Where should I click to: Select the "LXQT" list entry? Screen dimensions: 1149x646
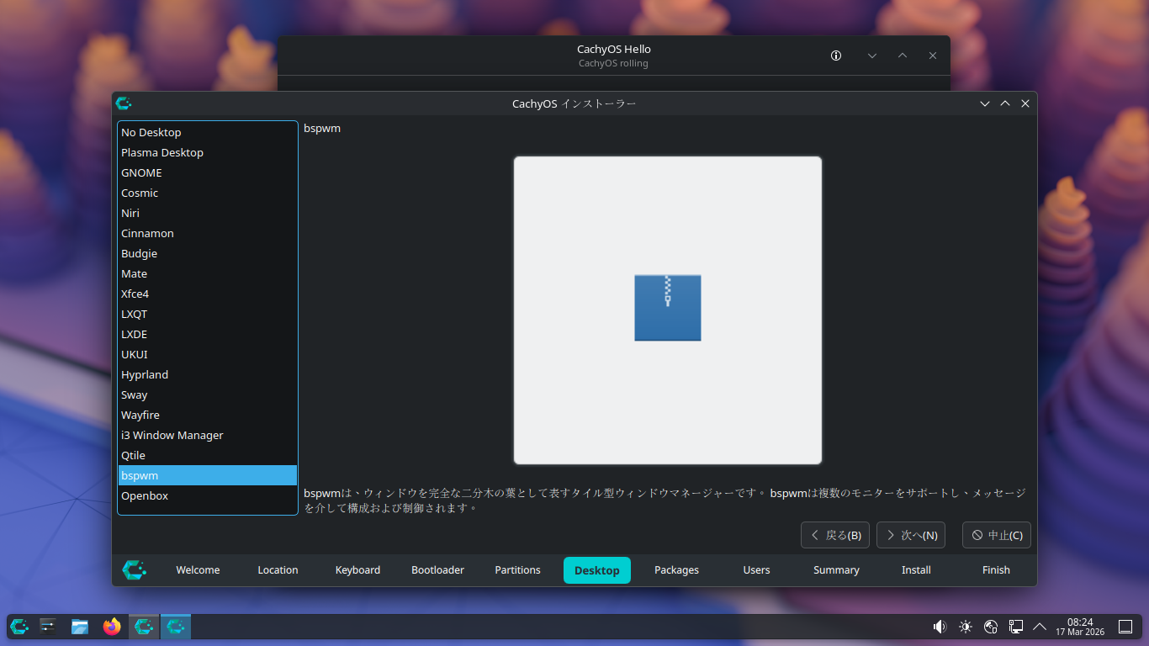pyautogui.click(x=208, y=314)
